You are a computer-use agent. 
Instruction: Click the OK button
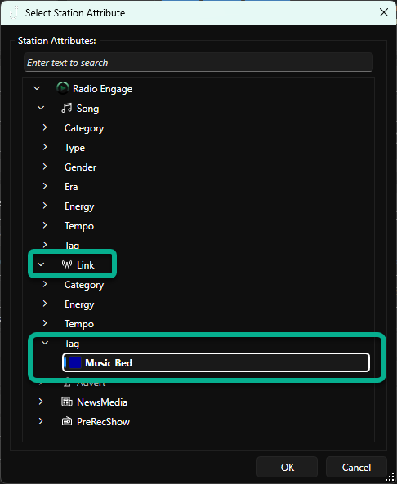(287, 467)
